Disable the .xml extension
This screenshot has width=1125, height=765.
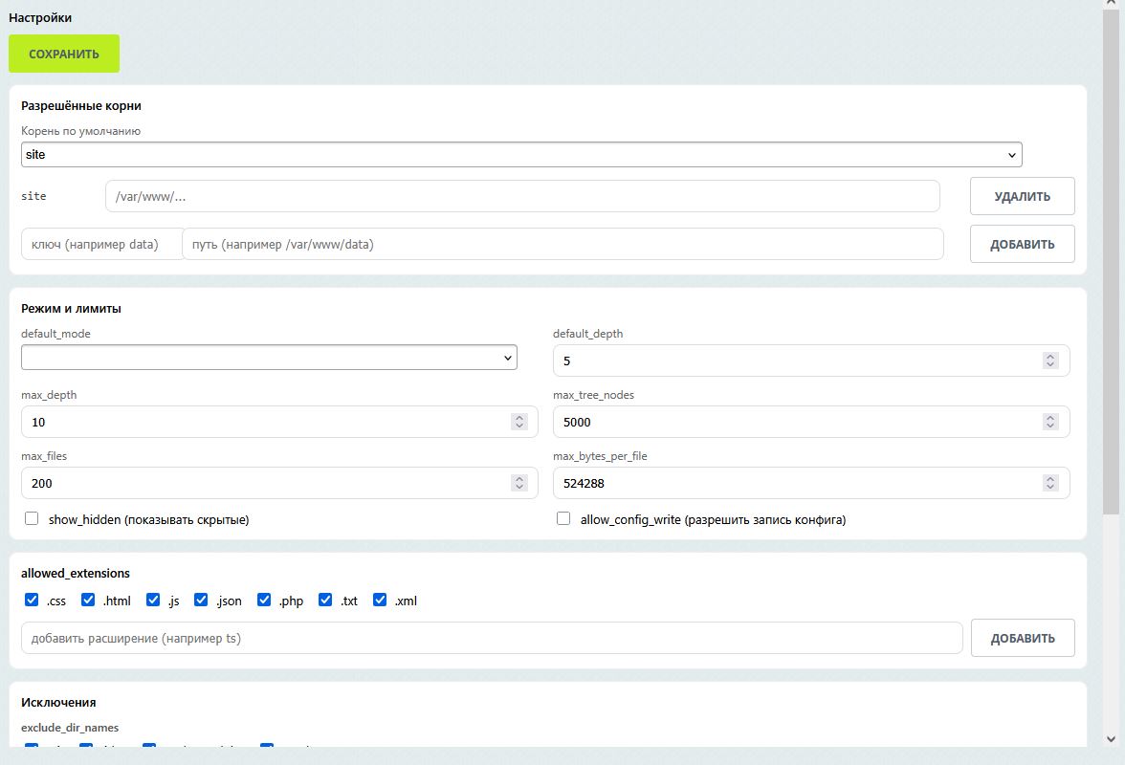point(380,600)
